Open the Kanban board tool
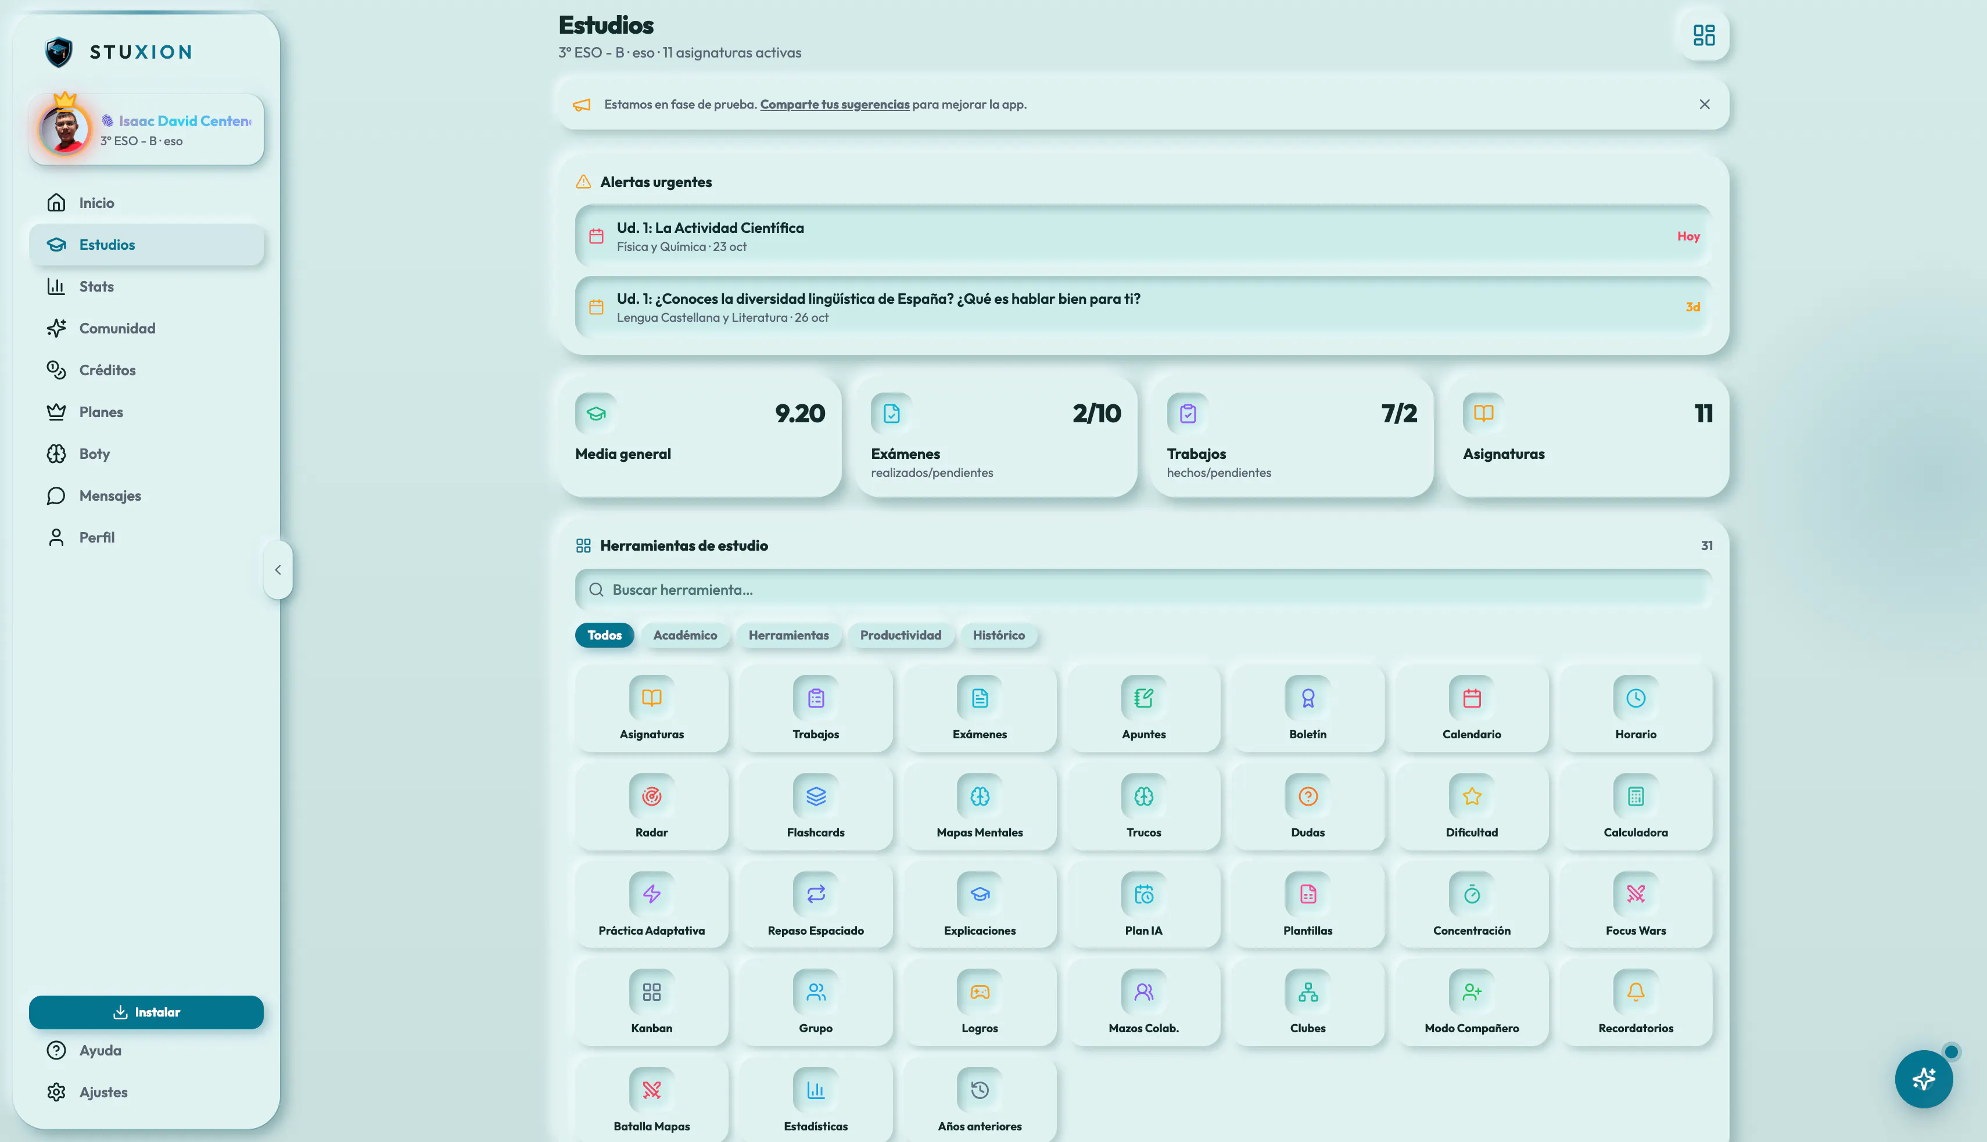Image resolution: width=1987 pixels, height=1142 pixels. pyautogui.click(x=651, y=1003)
